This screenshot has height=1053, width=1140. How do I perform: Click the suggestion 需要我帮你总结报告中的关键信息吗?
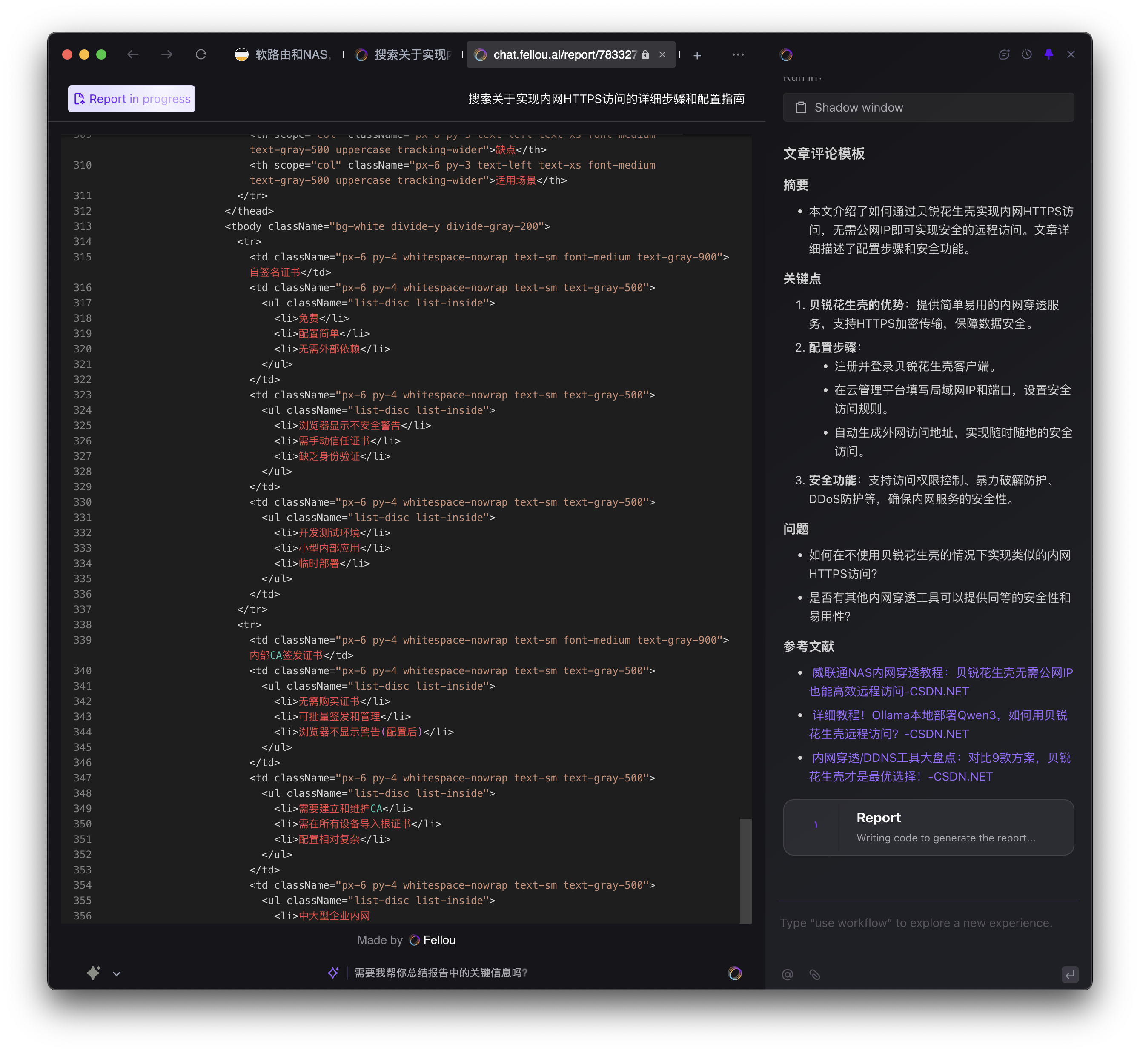441,973
